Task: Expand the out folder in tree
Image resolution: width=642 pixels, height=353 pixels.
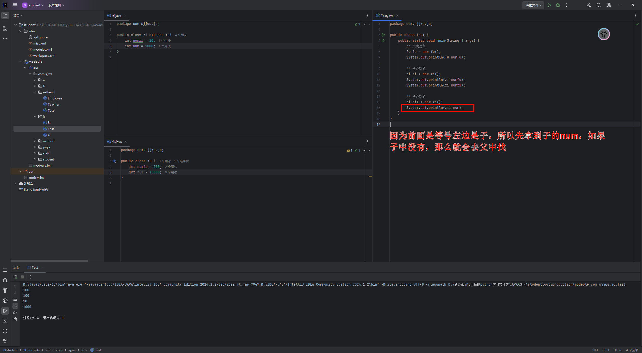Action: click(20, 171)
